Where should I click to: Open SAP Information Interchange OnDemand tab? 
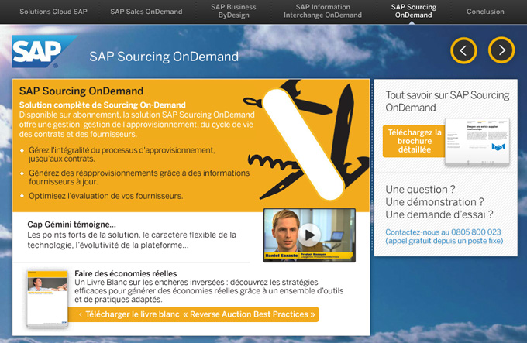(322, 11)
